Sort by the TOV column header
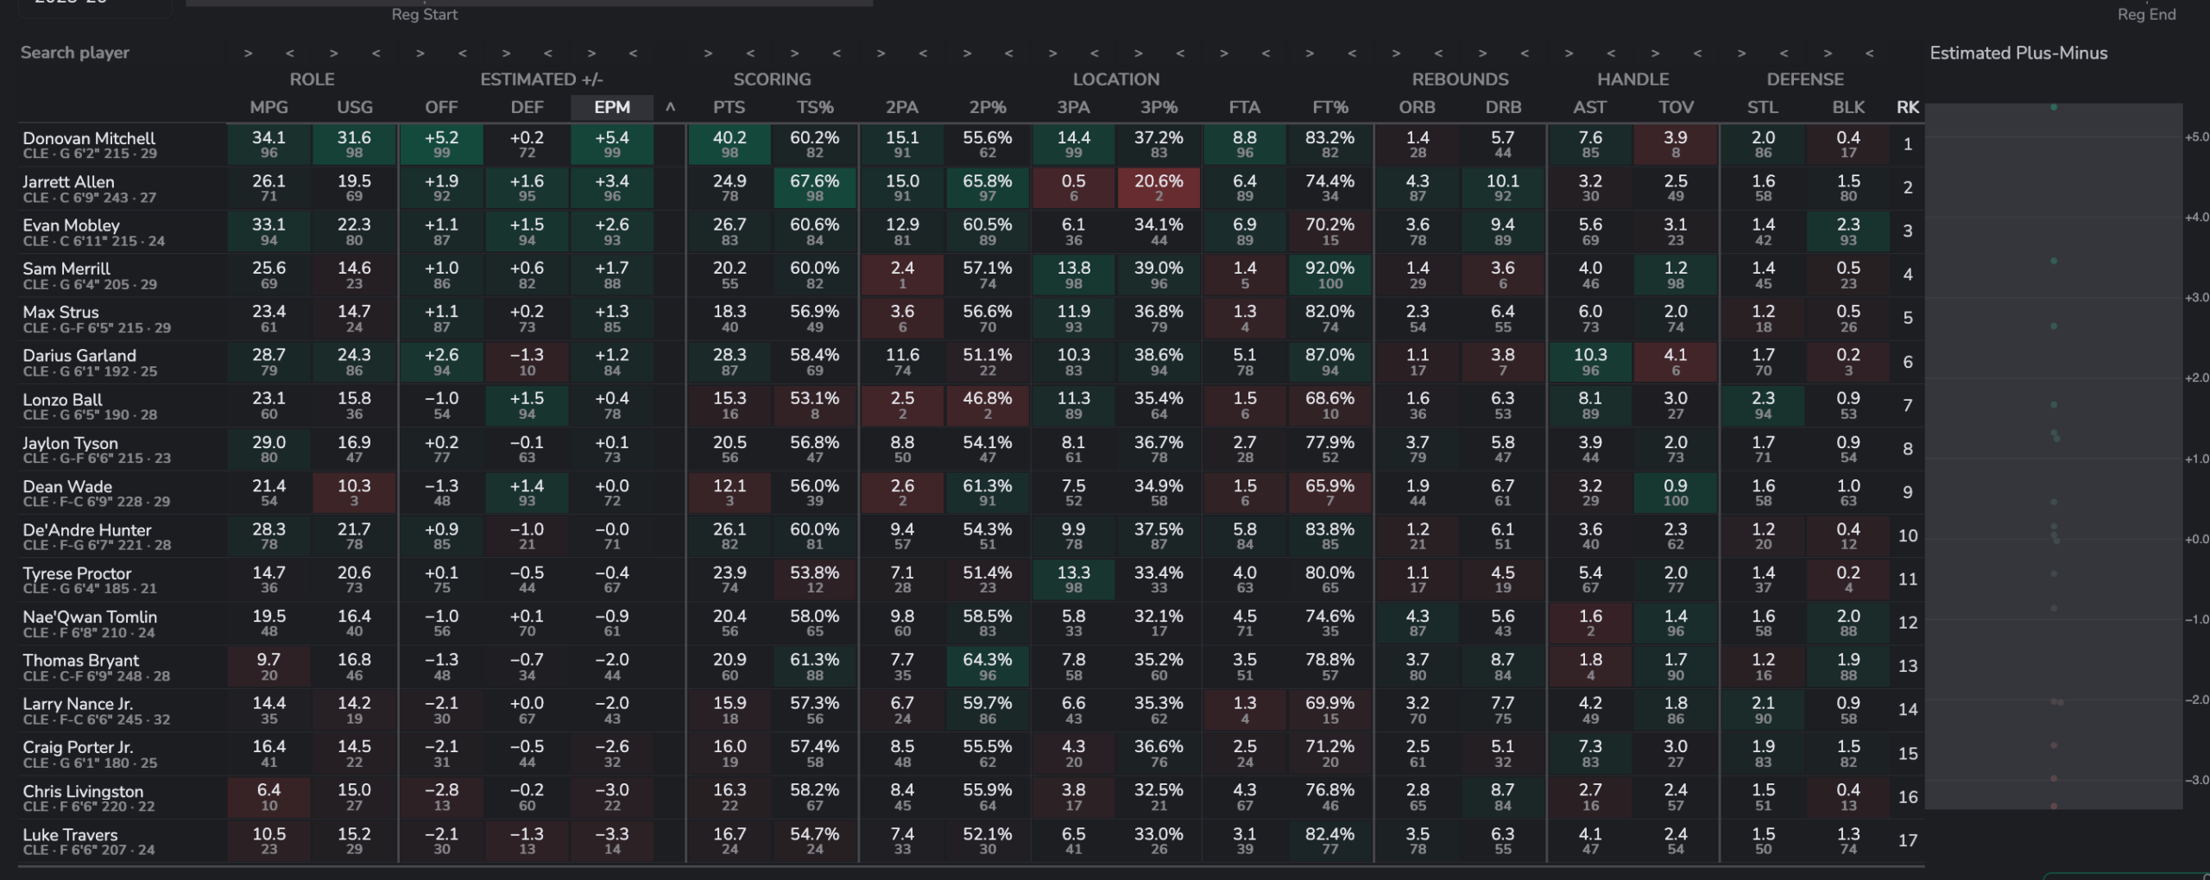 click(1676, 108)
